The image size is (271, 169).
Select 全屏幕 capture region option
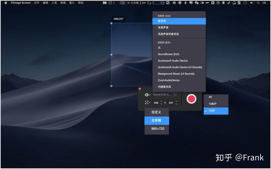(x=157, y=120)
